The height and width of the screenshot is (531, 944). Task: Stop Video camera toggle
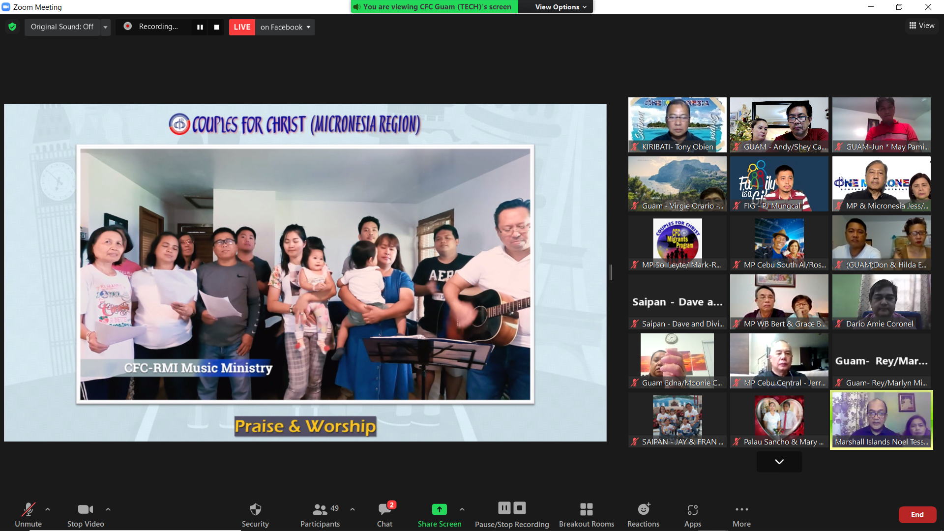coord(86,514)
